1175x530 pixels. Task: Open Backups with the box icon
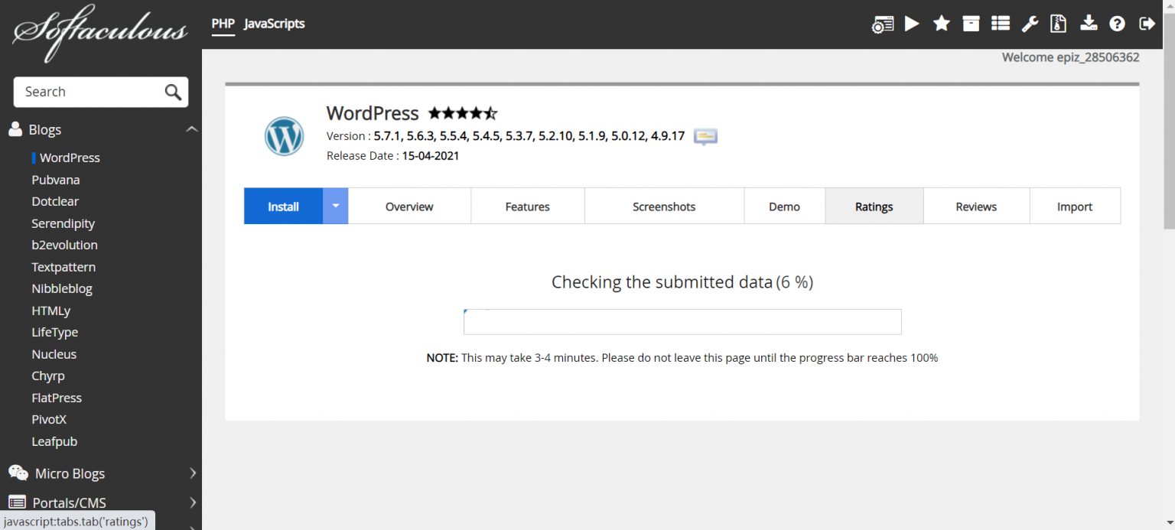[970, 24]
